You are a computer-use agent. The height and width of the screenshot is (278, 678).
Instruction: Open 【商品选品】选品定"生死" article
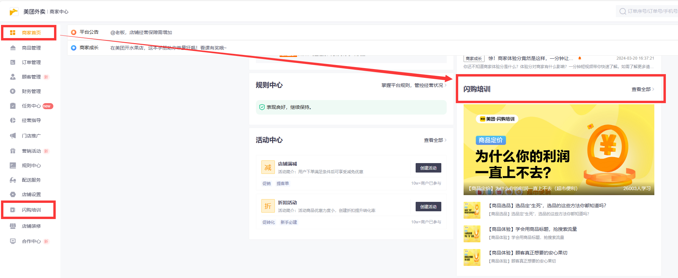click(547, 206)
